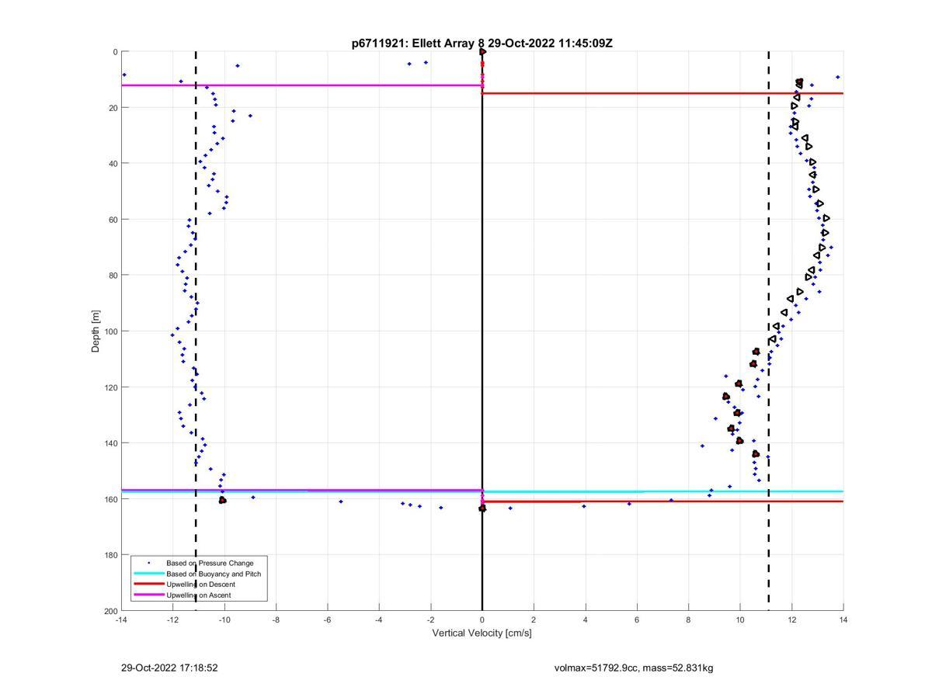Screen dimensions: 932x687
Task: Select the 'Vertical Velocity [cm/s]' axis label
Action: coord(482,633)
